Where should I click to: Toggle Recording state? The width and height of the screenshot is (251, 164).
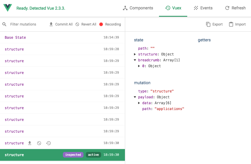click(x=110, y=24)
